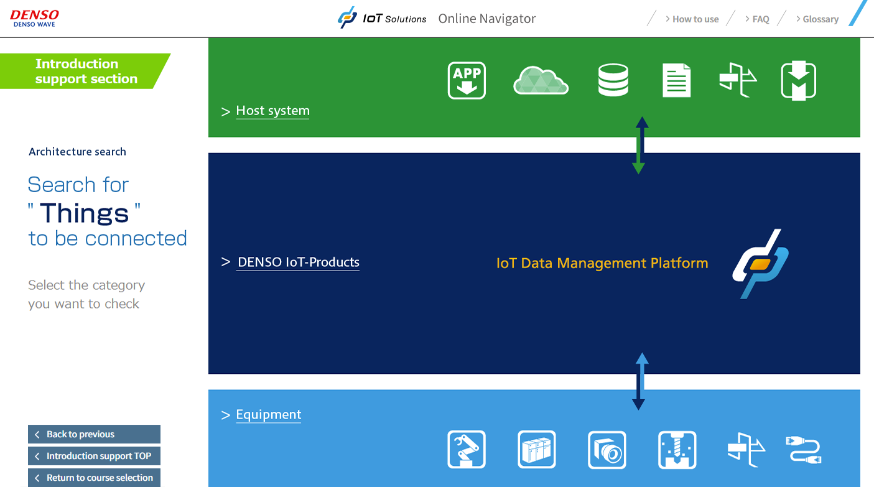Click Return to course selection
Screen dimensions: 874x487
pyautogui.click(x=94, y=478)
